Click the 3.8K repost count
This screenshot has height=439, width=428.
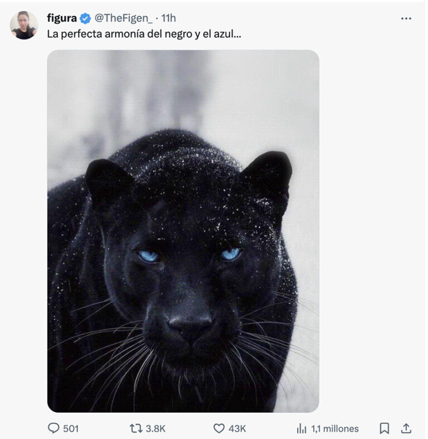click(x=155, y=428)
